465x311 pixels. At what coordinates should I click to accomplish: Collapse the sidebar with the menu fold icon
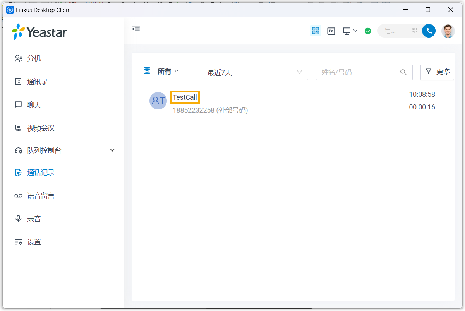(x=136, y=29)
